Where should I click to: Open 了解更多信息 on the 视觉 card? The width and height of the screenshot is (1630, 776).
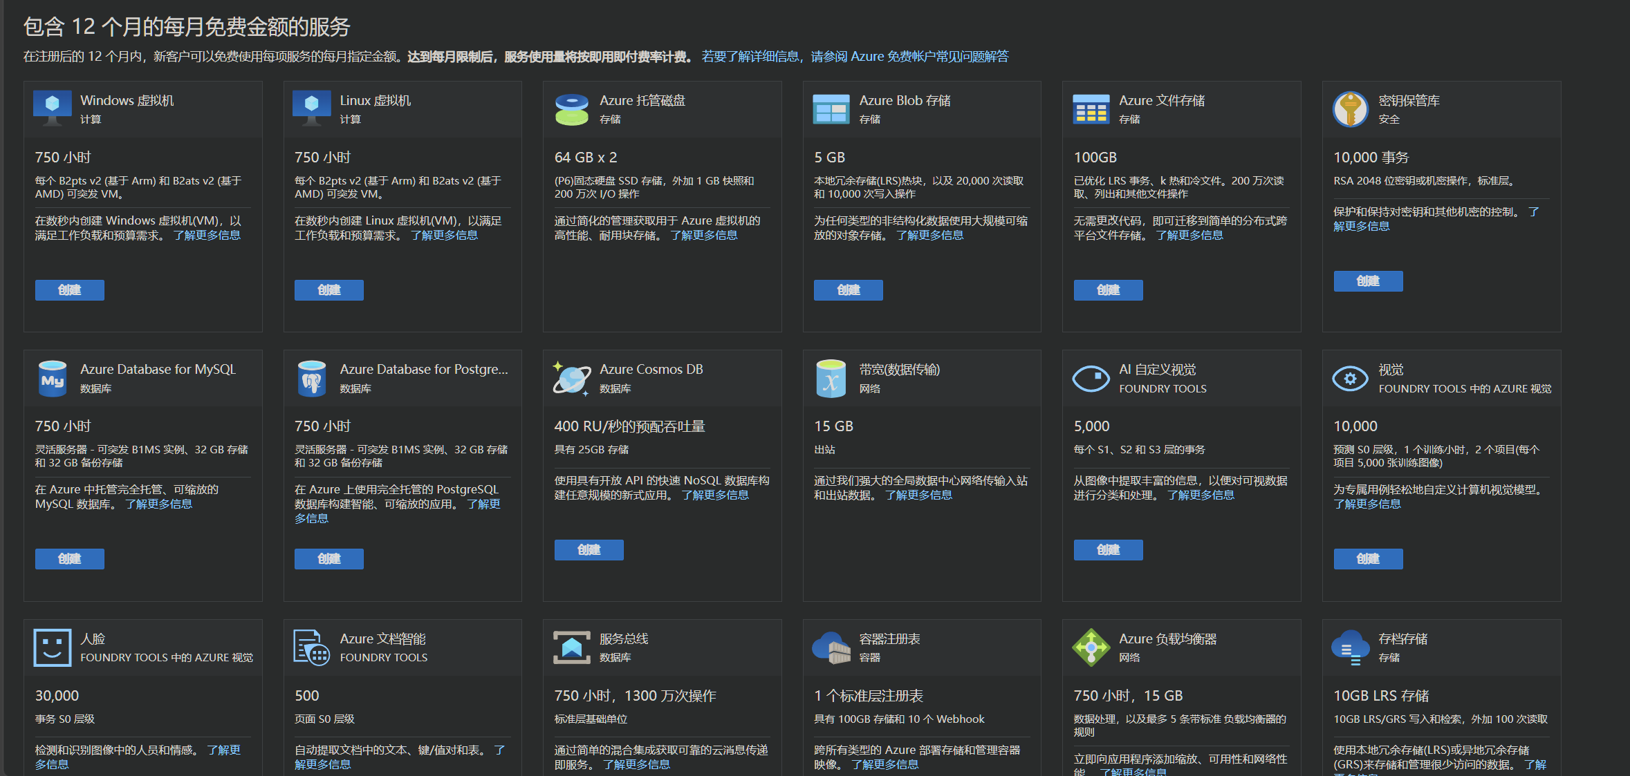tap(1367, 504)
